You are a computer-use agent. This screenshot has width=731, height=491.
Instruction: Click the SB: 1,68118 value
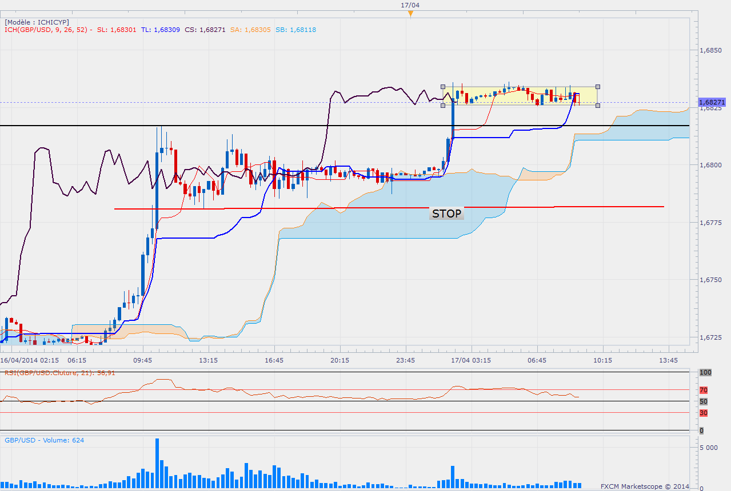(x=295, y=30)
